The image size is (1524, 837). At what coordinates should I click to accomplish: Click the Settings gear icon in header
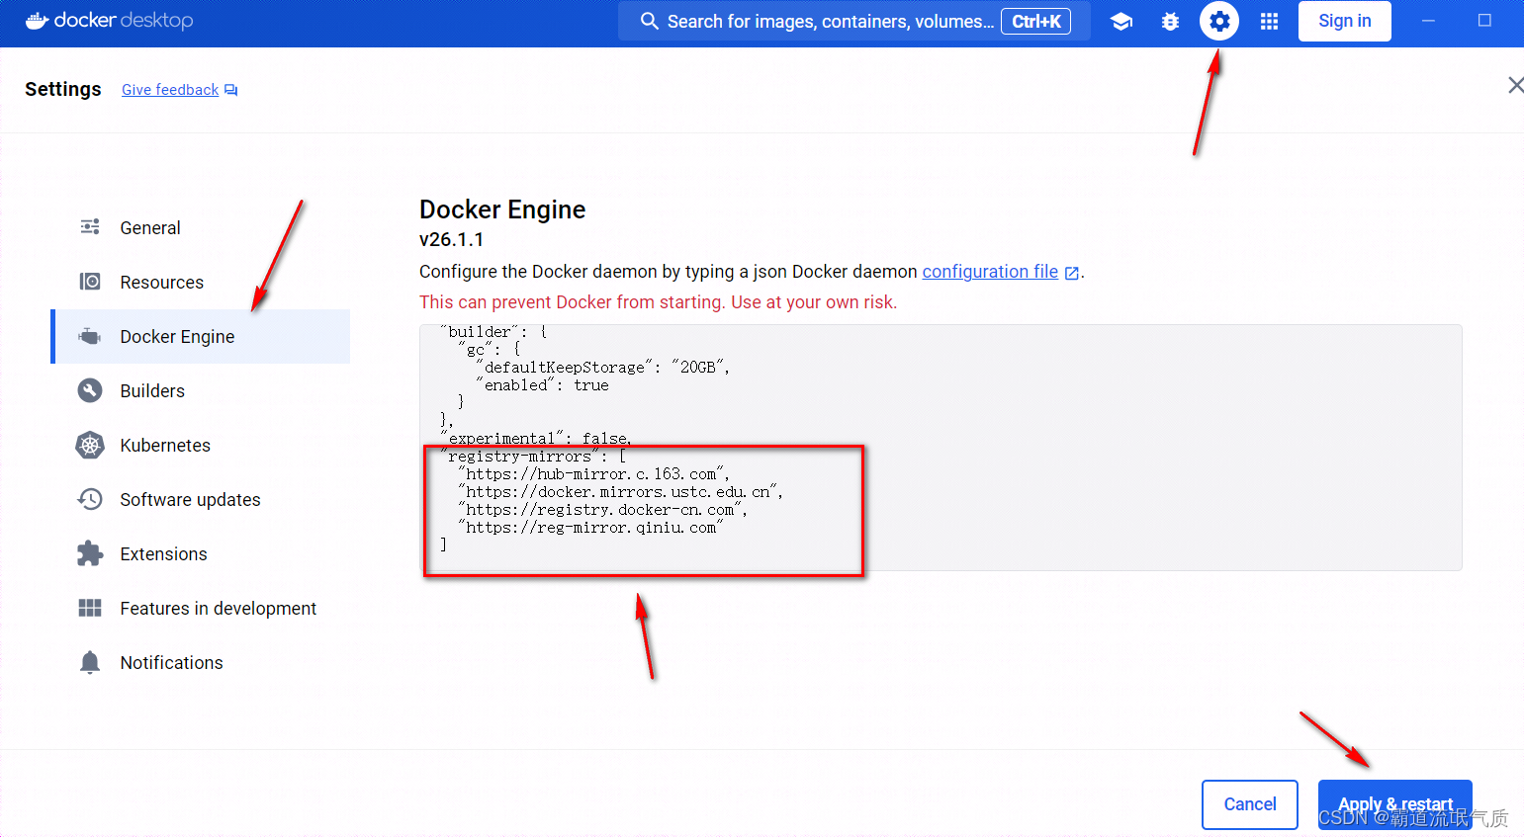pos(1219,21)
